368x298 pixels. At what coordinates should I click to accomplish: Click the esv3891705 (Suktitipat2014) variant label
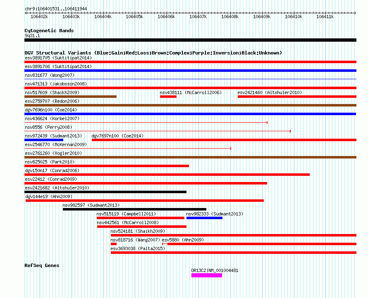pos(58,58)
